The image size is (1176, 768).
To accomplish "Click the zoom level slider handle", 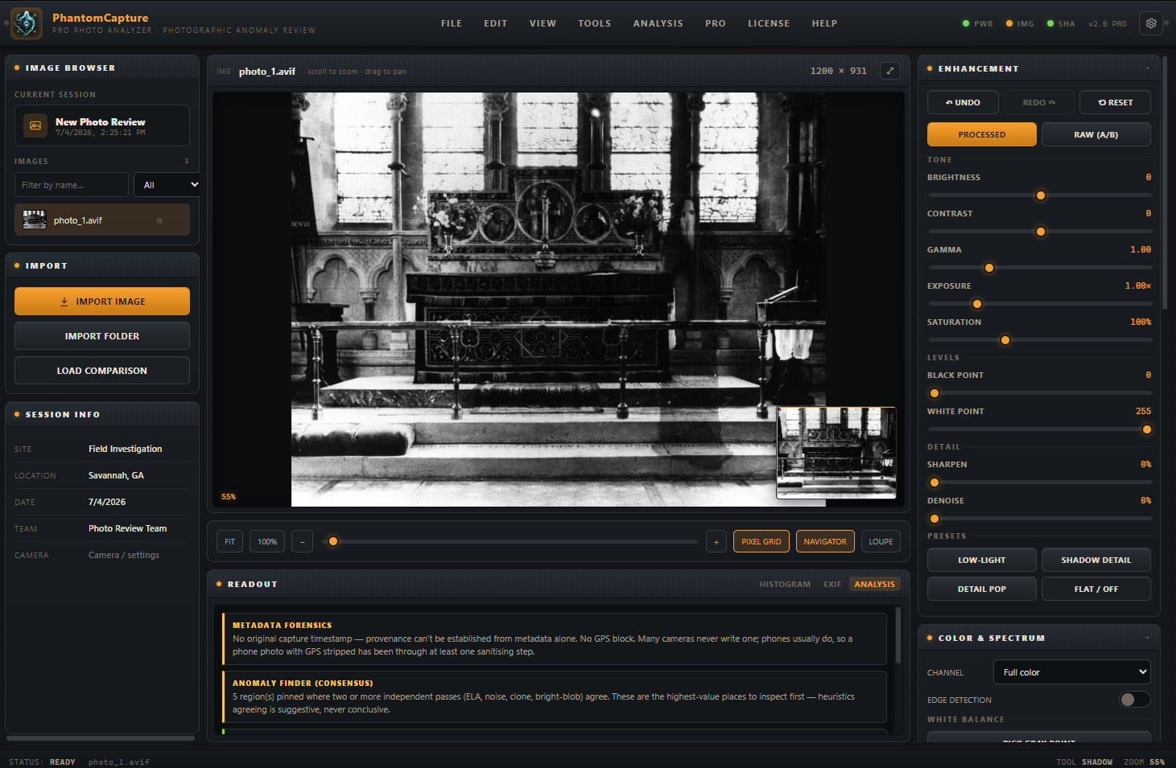I will [333, 541].
